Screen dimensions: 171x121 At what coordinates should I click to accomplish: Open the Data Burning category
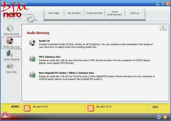pos(10,30)
